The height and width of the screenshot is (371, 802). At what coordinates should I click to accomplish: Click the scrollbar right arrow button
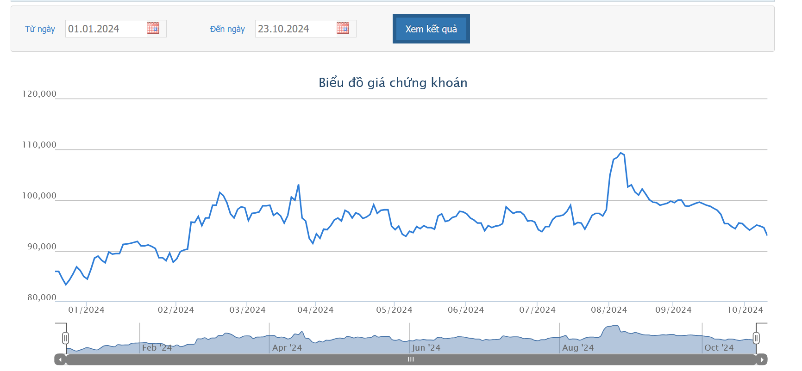pyautogui.click(x=762, y=359)
